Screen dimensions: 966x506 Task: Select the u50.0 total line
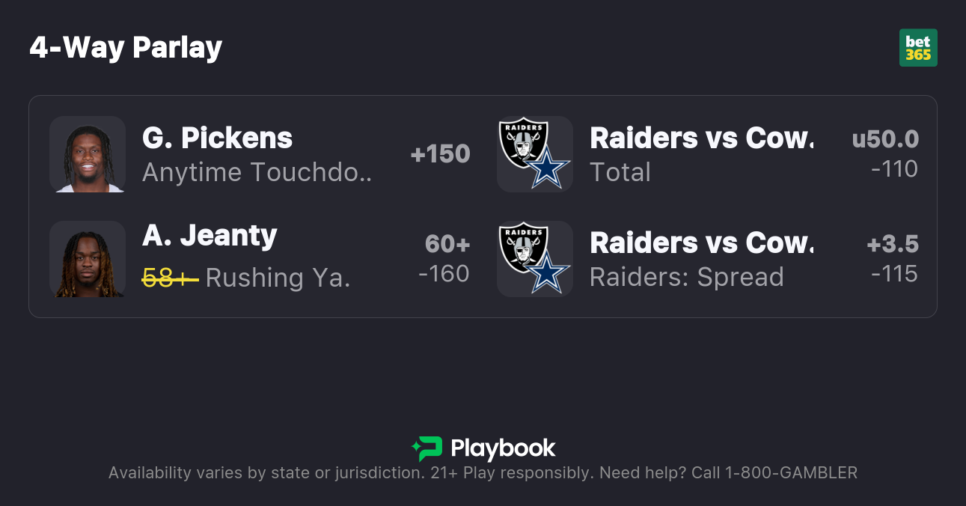[x=885, y=139]
